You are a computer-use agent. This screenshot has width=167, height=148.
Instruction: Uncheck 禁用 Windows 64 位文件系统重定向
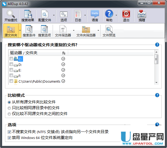click(10, 138)
